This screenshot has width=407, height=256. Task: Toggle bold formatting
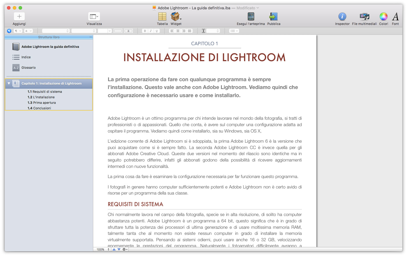145,31
